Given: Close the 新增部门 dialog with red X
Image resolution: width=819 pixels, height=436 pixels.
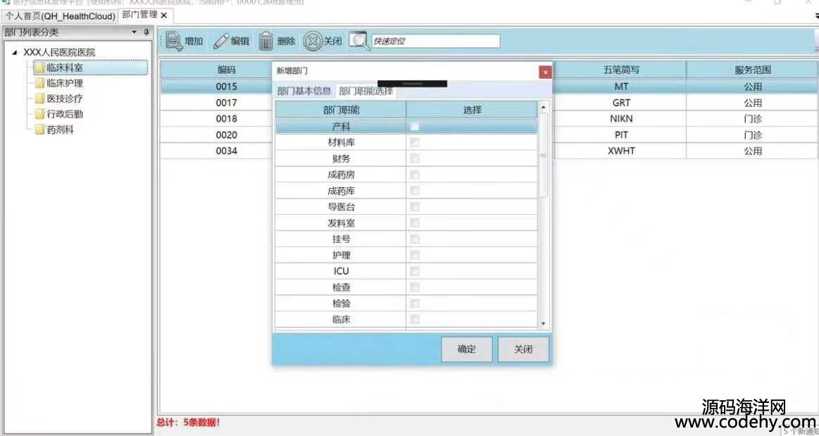Looking at the screenshot, I should [545, 72].
